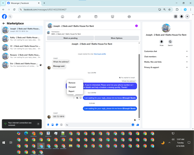The width and height of the screenshot is (194, 155).
Task: Open the GIF picker icon
Action: 61,125
